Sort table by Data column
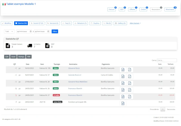Screen dimensions: 181x126 [27, 64]
